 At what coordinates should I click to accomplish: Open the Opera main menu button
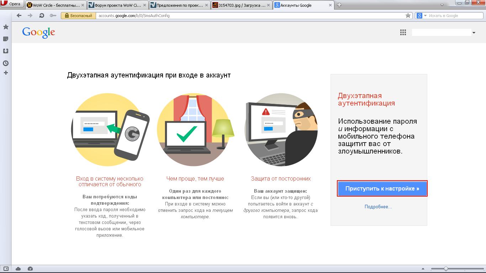(12, 4)
